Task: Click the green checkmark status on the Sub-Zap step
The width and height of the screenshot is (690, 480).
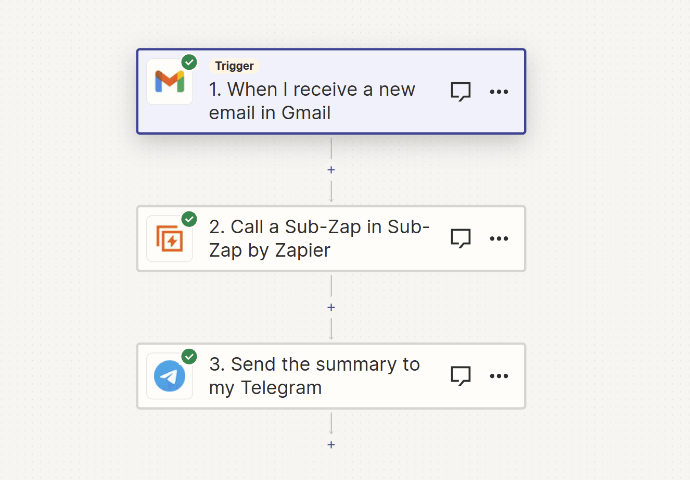Action: pyautogui.click(x=189, y=219)
